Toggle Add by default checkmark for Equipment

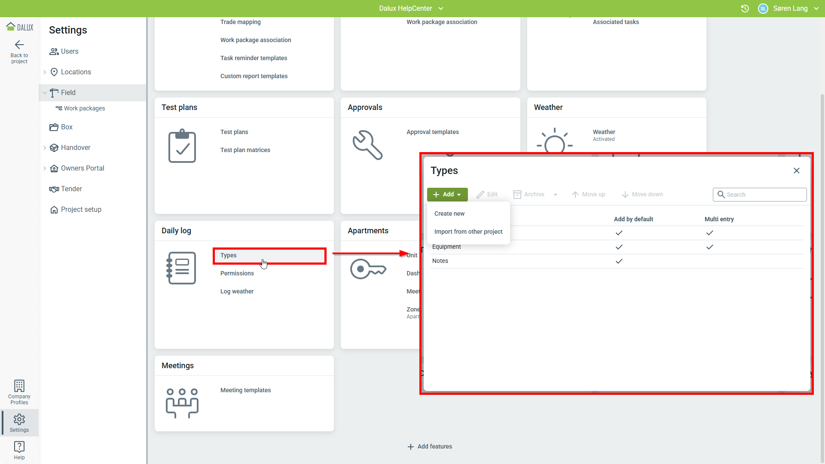(619, 247)
